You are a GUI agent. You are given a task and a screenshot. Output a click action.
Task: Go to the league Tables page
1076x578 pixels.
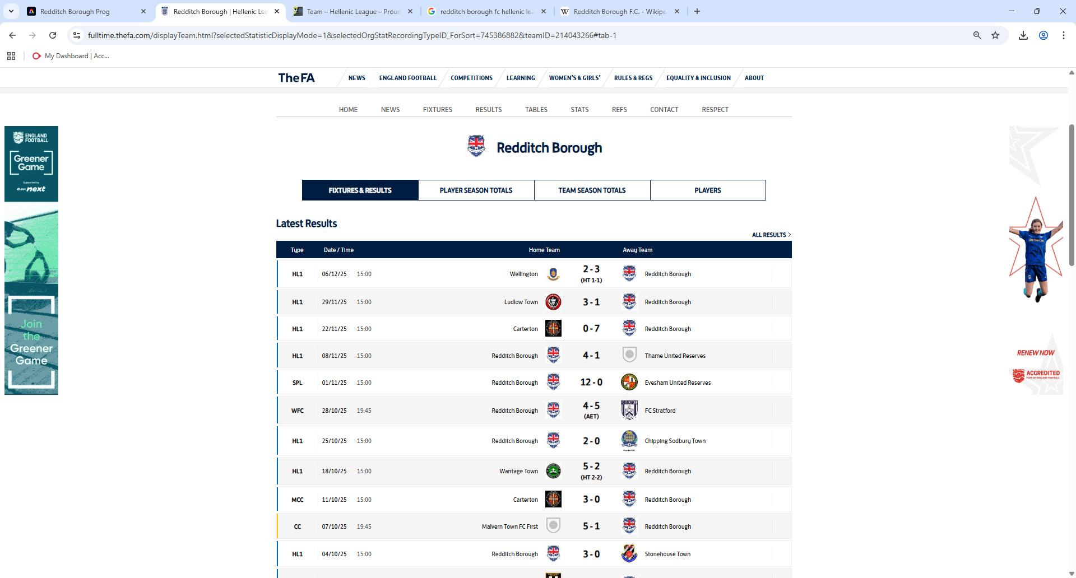pos(536,109)
